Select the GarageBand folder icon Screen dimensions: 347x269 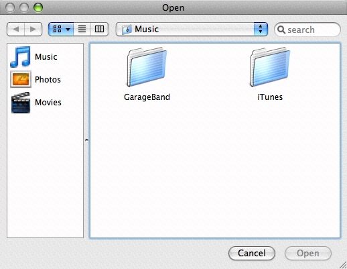coord(147,67)
